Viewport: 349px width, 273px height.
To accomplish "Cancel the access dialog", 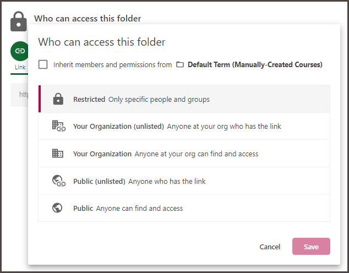I will pos(270,247).
